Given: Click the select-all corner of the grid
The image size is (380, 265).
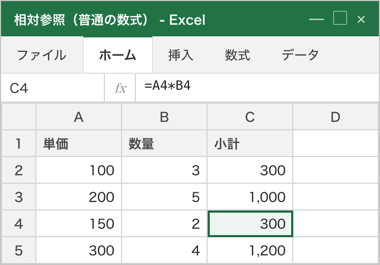Looking at the screenshot, I should point(19,117).
